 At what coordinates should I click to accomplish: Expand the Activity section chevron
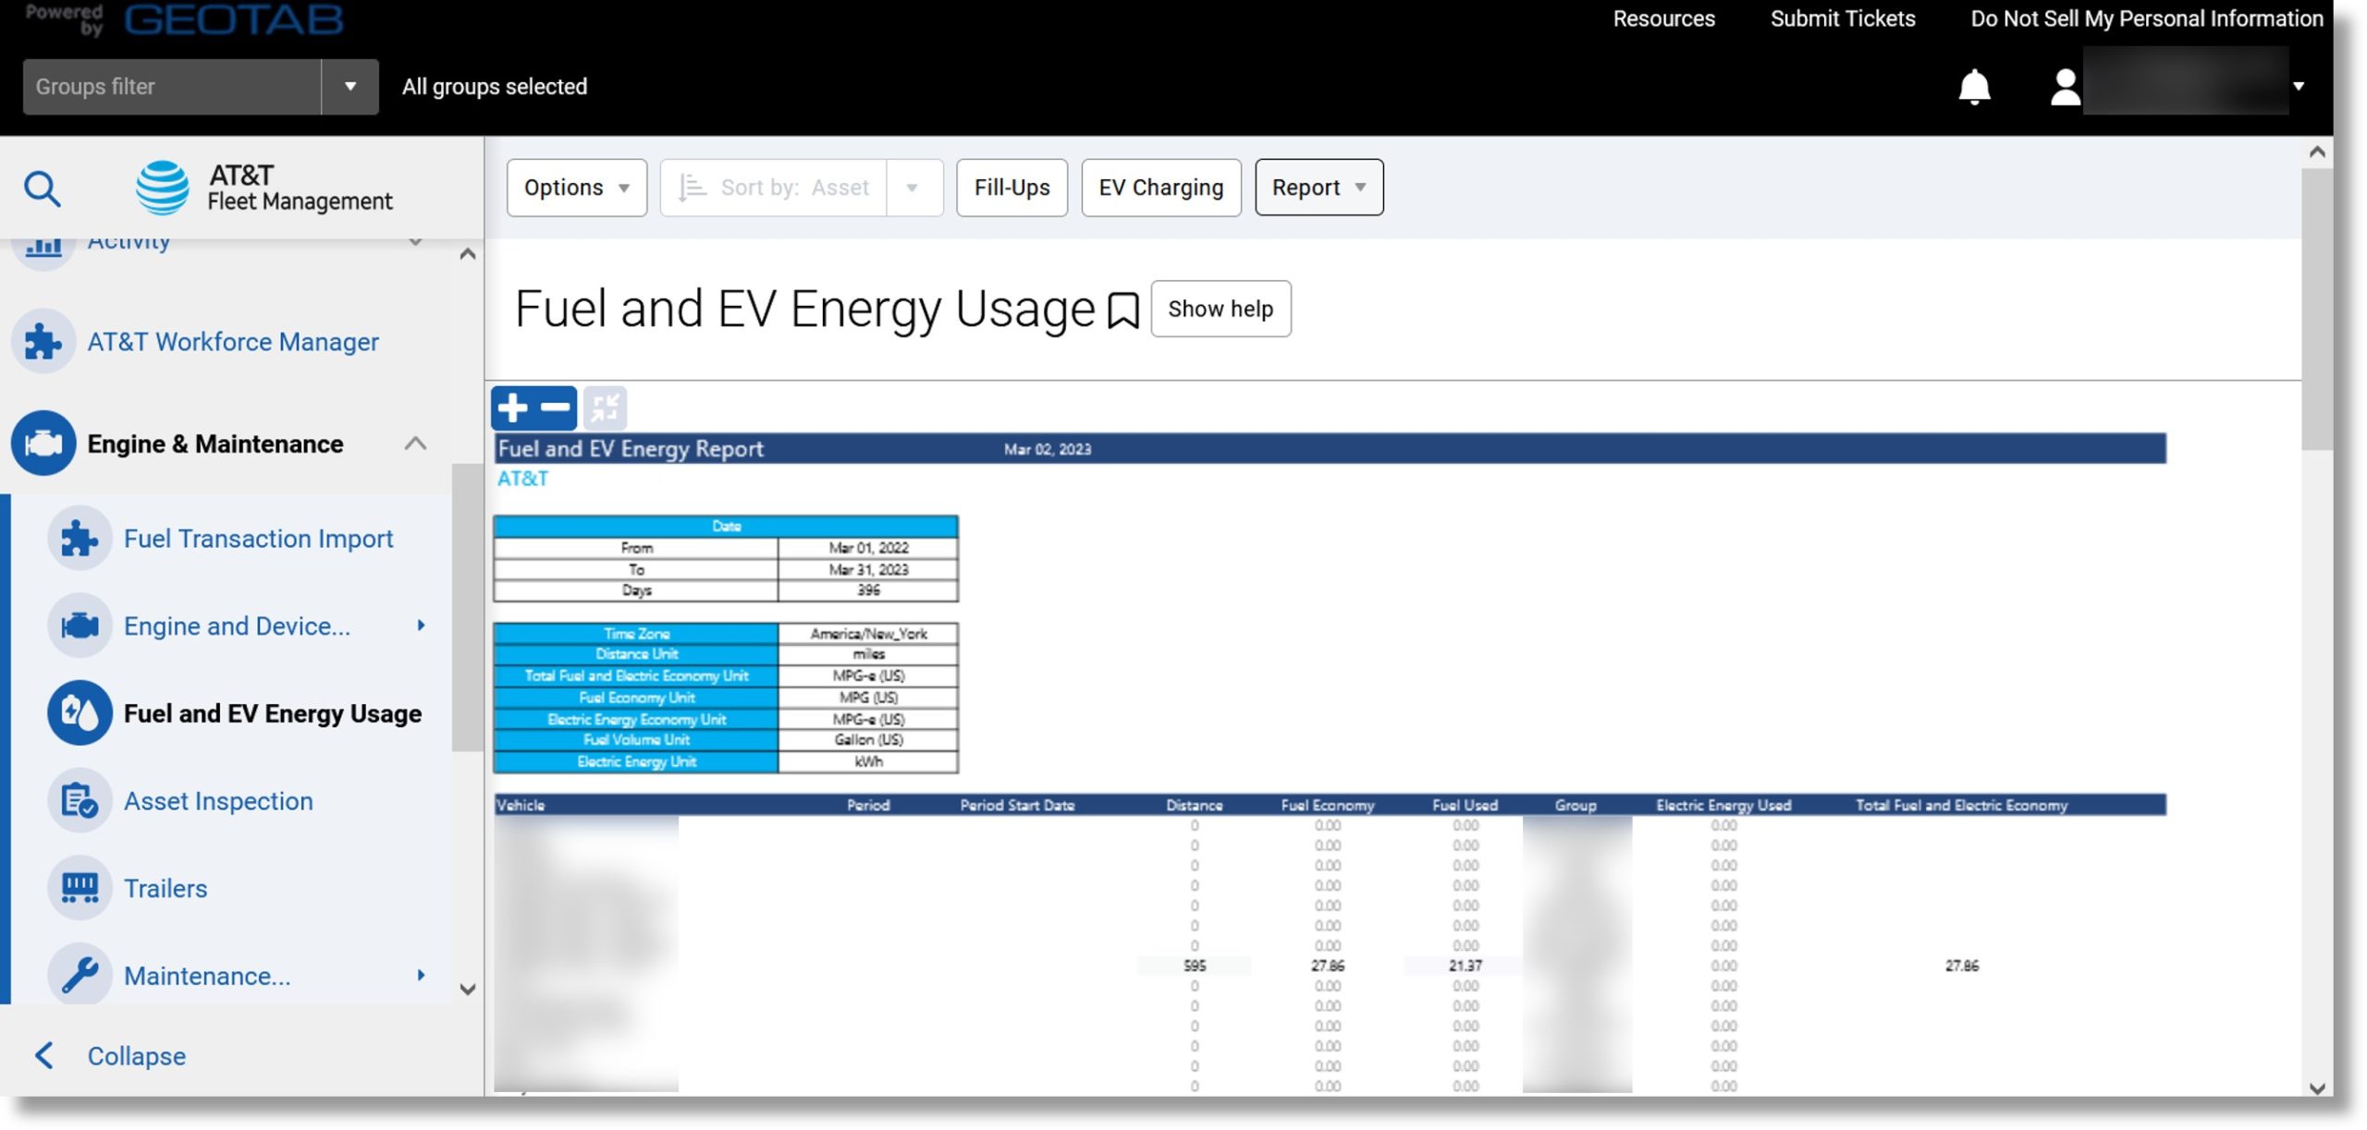click(416, 242)
